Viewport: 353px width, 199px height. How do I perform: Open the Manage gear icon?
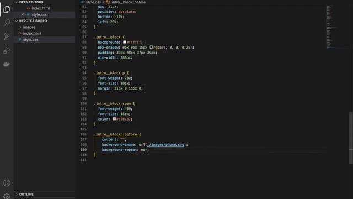[7, 196]
